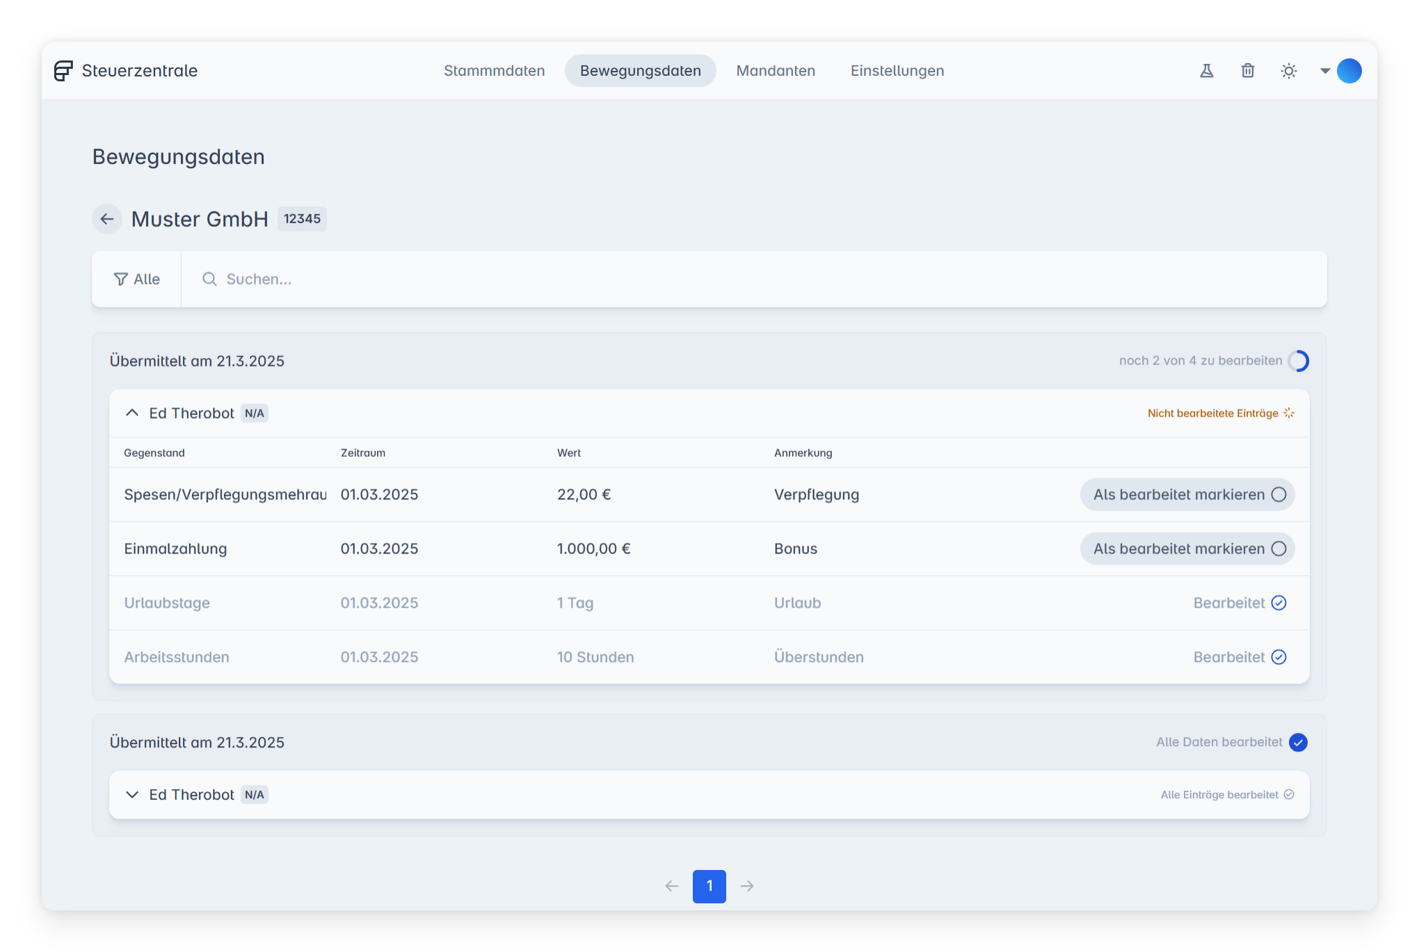
Task: Open the Alle filter dropdown
Action: tap(137, 279)
